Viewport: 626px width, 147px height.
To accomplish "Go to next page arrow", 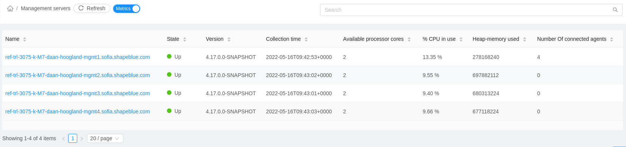I will (82, 139).
